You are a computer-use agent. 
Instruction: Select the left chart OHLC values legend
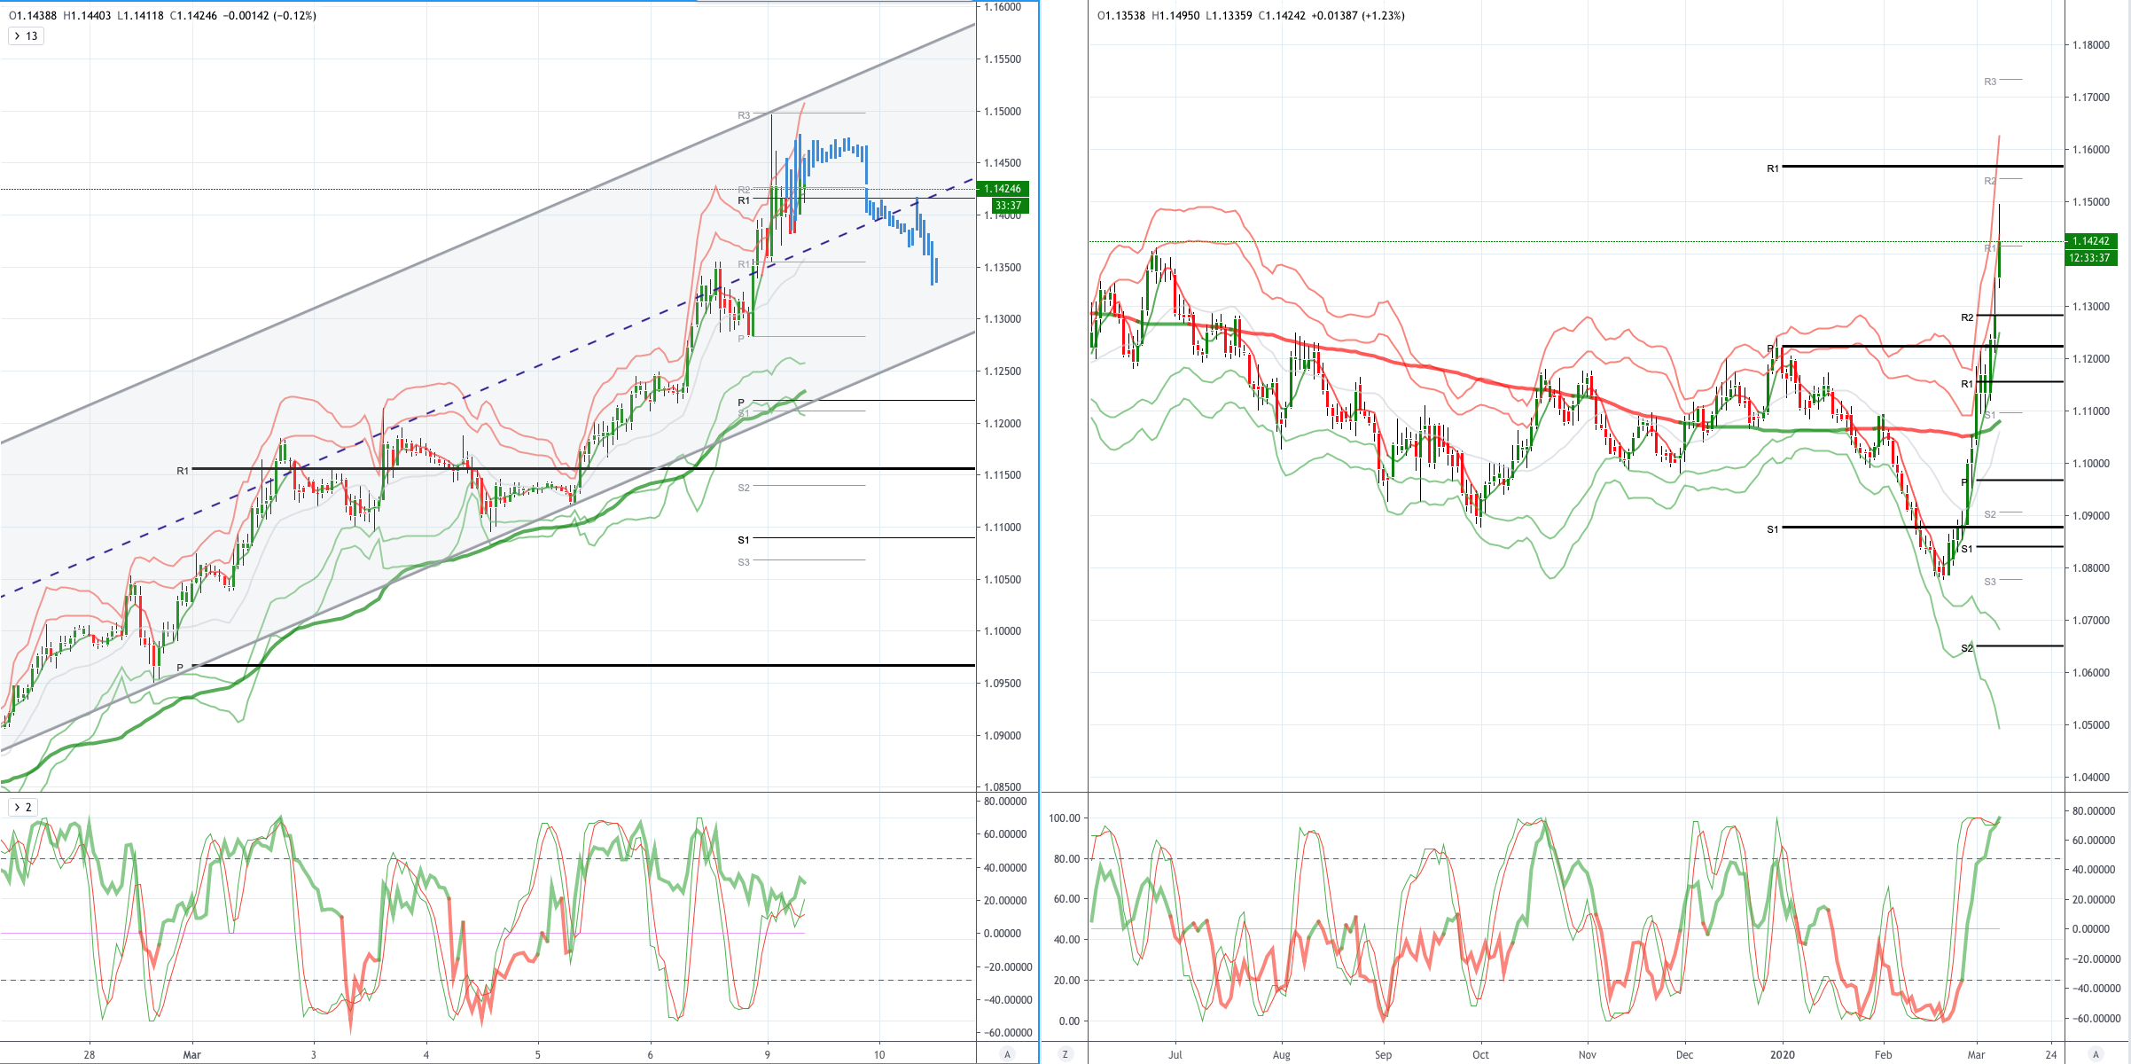click(162, 15)
